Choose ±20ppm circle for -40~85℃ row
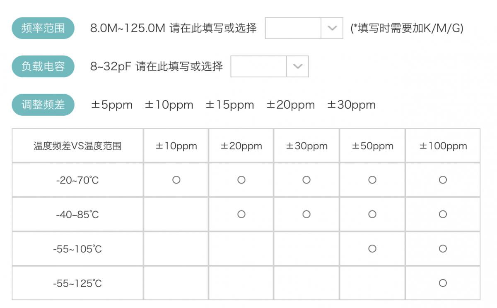 pos(241,214)
